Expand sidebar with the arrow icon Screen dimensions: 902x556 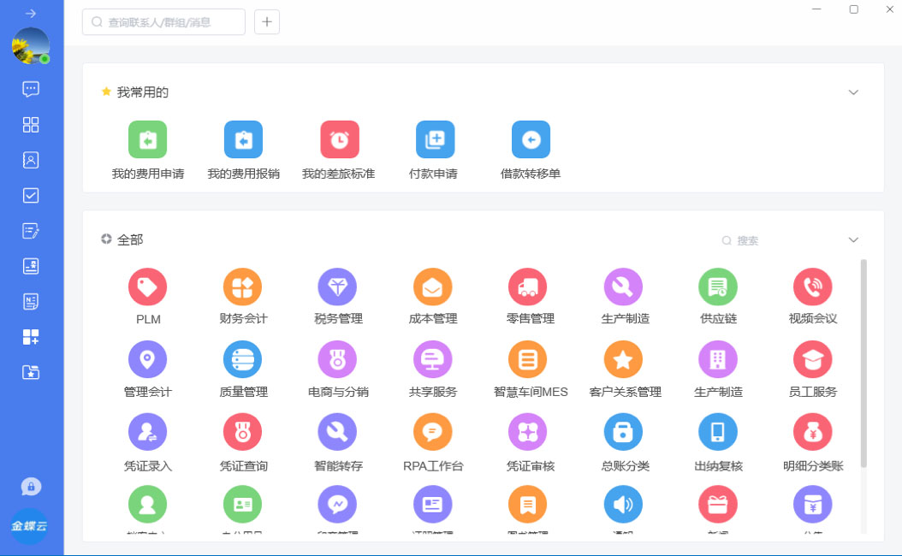click(31, 14)
